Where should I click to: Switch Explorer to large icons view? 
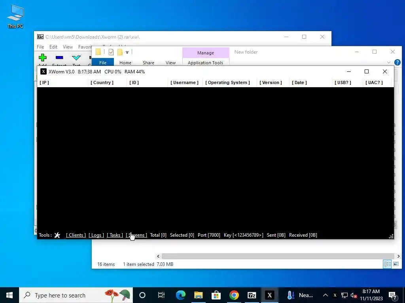coord(396,264)
